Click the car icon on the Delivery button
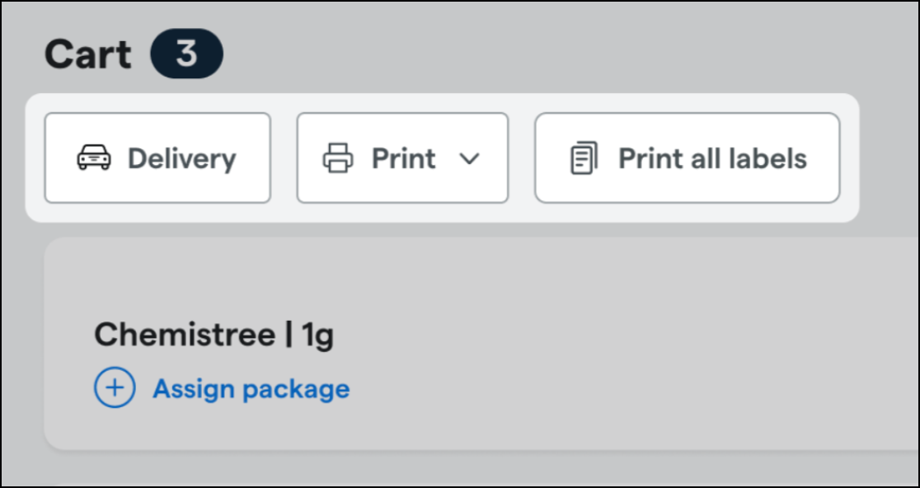920x488 pixels. [x=94, y=157]
